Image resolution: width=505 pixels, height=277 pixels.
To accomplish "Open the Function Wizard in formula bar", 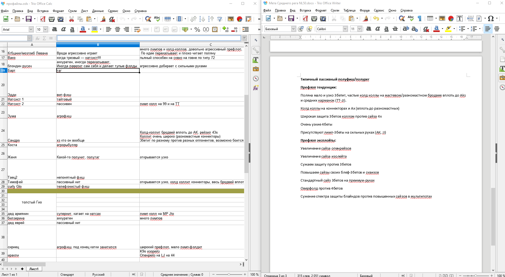I will (x=38, y=38).
